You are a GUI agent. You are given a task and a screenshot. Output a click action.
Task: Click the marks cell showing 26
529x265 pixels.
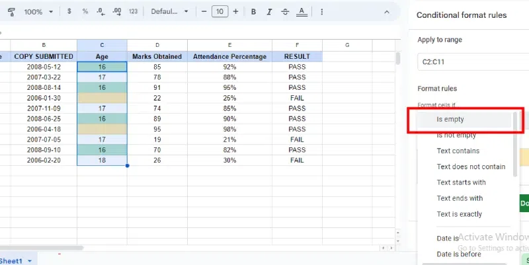point(157,161)
